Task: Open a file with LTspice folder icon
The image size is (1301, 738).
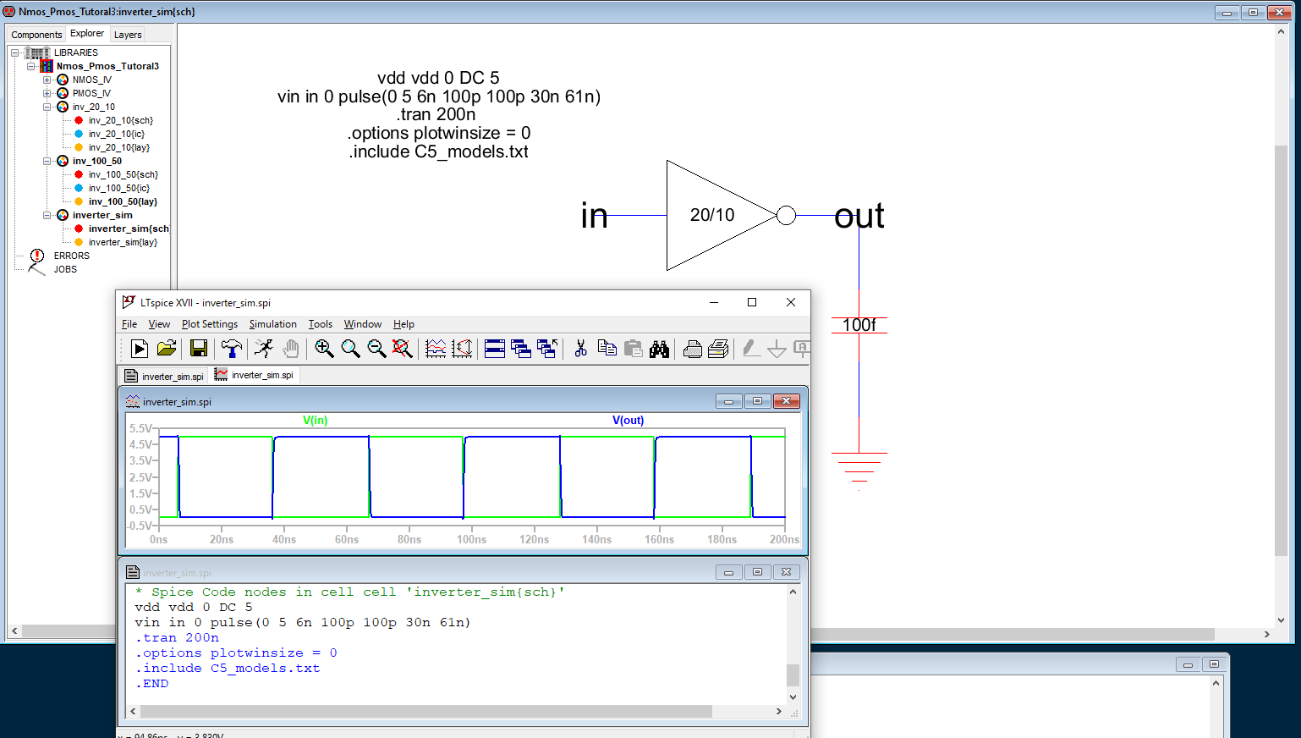Action: 167,349
